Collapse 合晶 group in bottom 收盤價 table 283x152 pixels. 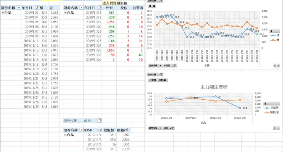pos(65,135)
